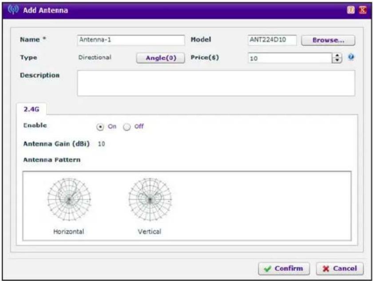Decrease the price with the down stepper arrow
The width and height of the screenshot is (373, 281).
[x=337, y=60]
